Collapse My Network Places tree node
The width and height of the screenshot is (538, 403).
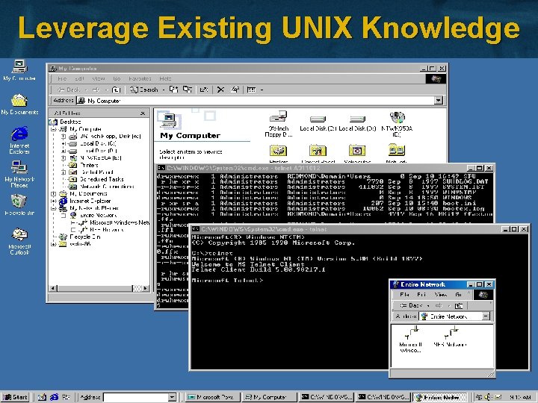(54, 208)
